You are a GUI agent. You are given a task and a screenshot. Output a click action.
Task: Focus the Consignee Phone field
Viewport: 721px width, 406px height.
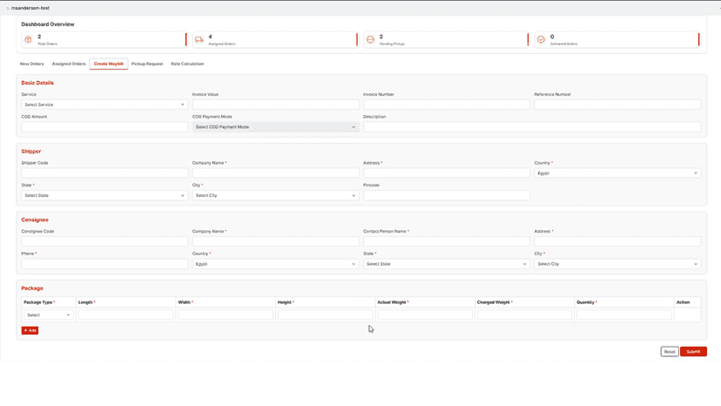pos(104,264)
